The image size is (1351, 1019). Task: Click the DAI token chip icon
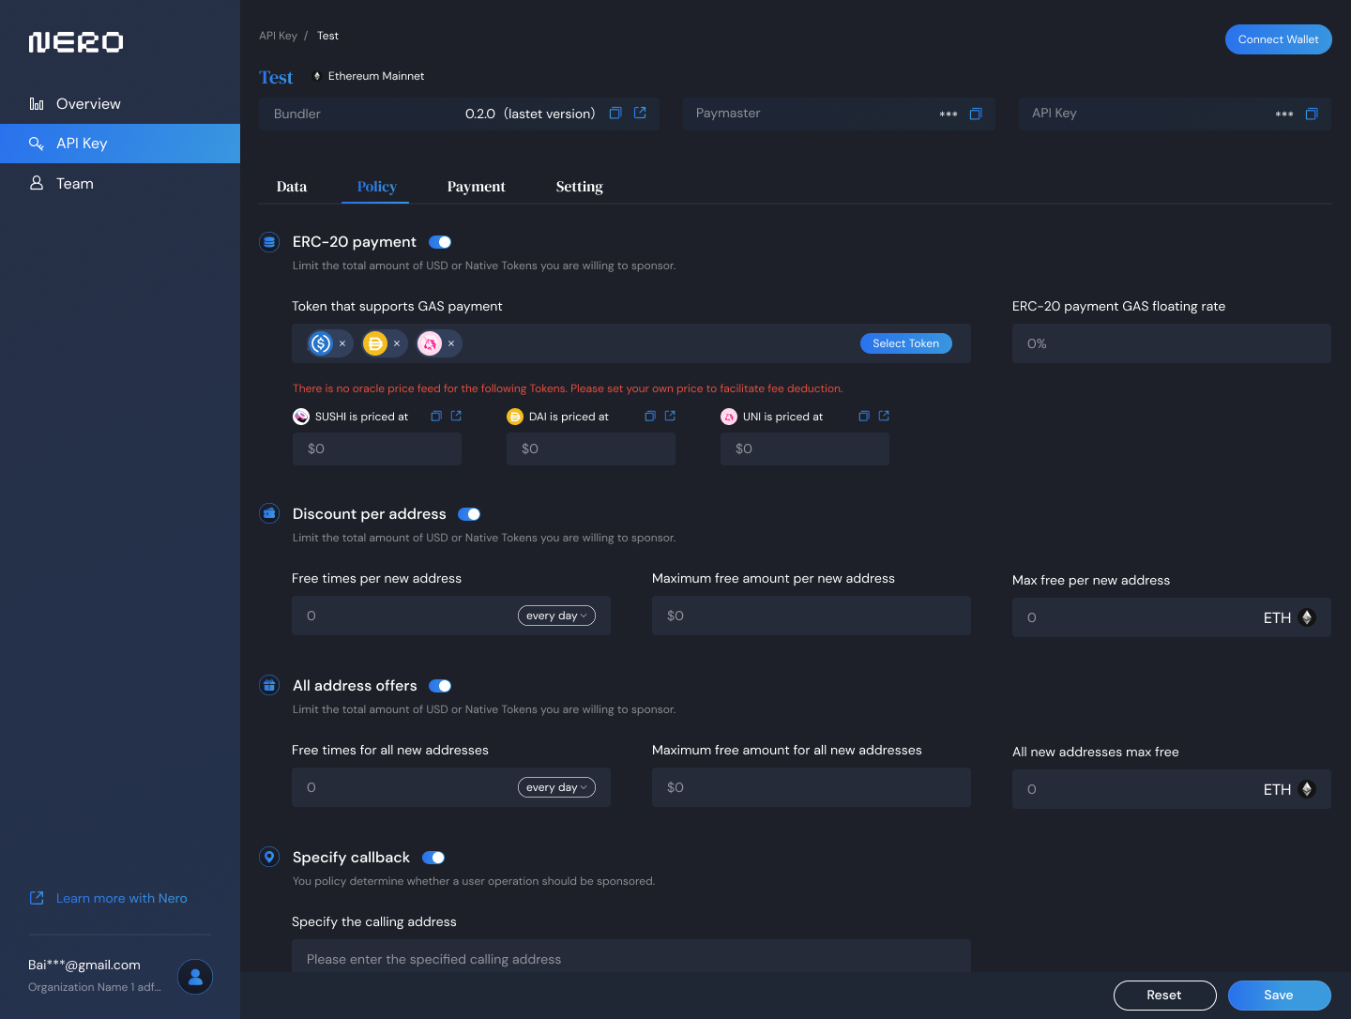(x=375, y=343)
